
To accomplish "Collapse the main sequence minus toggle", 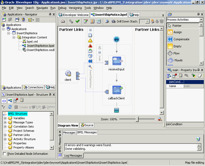I will (100, 53).
